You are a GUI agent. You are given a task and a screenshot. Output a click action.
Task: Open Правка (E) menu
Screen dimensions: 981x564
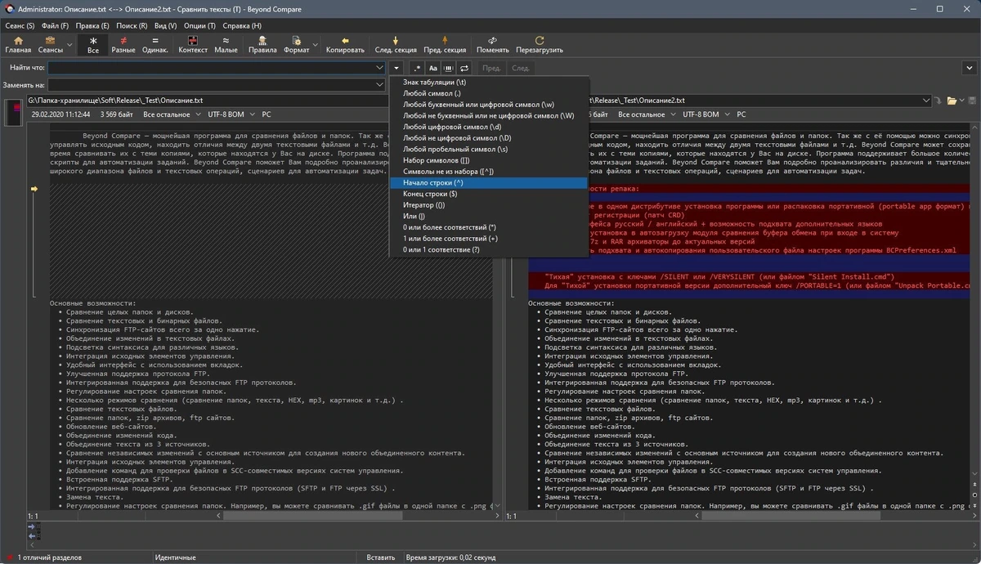point(93,26)
